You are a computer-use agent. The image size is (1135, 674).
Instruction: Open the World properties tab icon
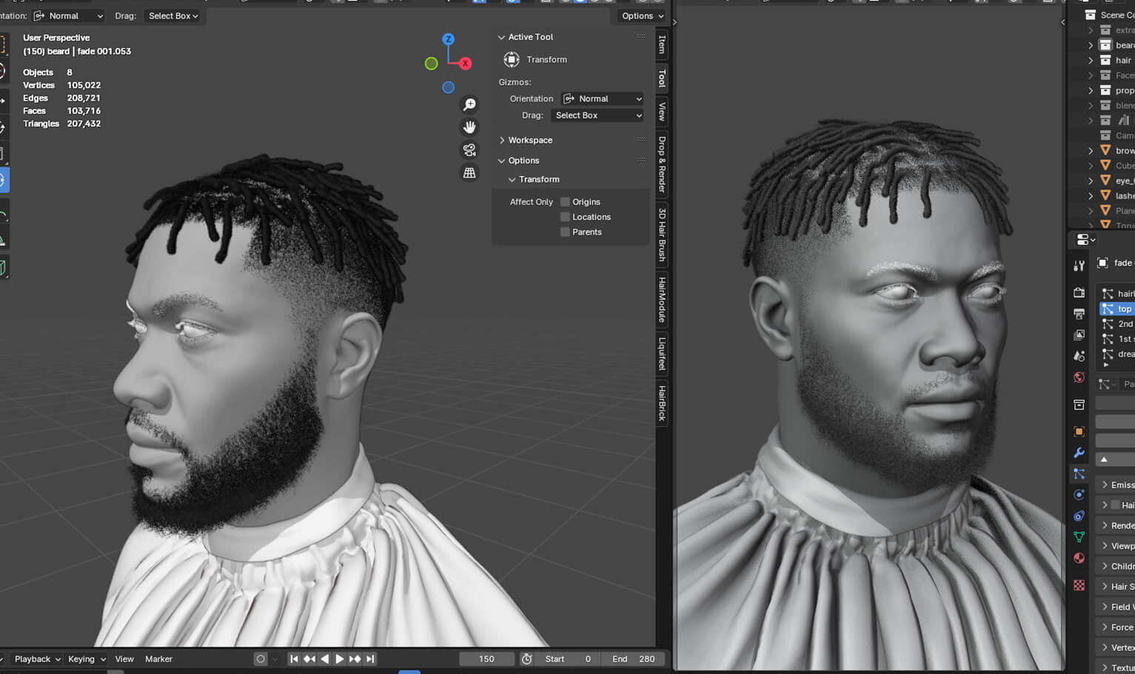(x=1079, y=377)
